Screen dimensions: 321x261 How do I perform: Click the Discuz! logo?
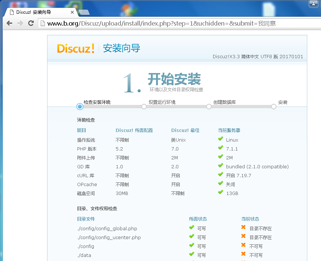tap(76, 49)
